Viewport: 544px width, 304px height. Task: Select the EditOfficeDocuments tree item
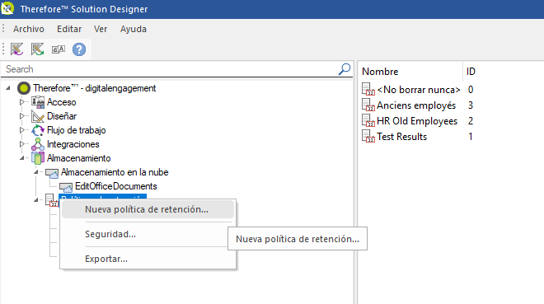tap(116, 186)
